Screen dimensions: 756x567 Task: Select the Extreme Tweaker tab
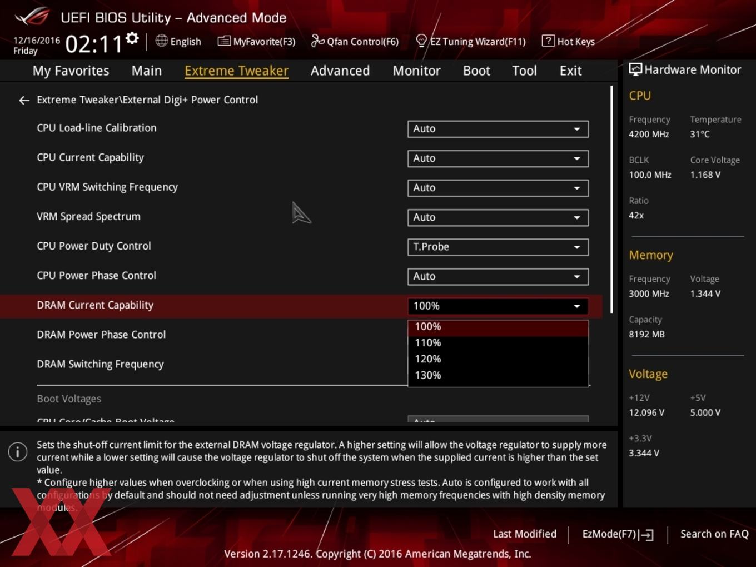(x=236, y=71)
